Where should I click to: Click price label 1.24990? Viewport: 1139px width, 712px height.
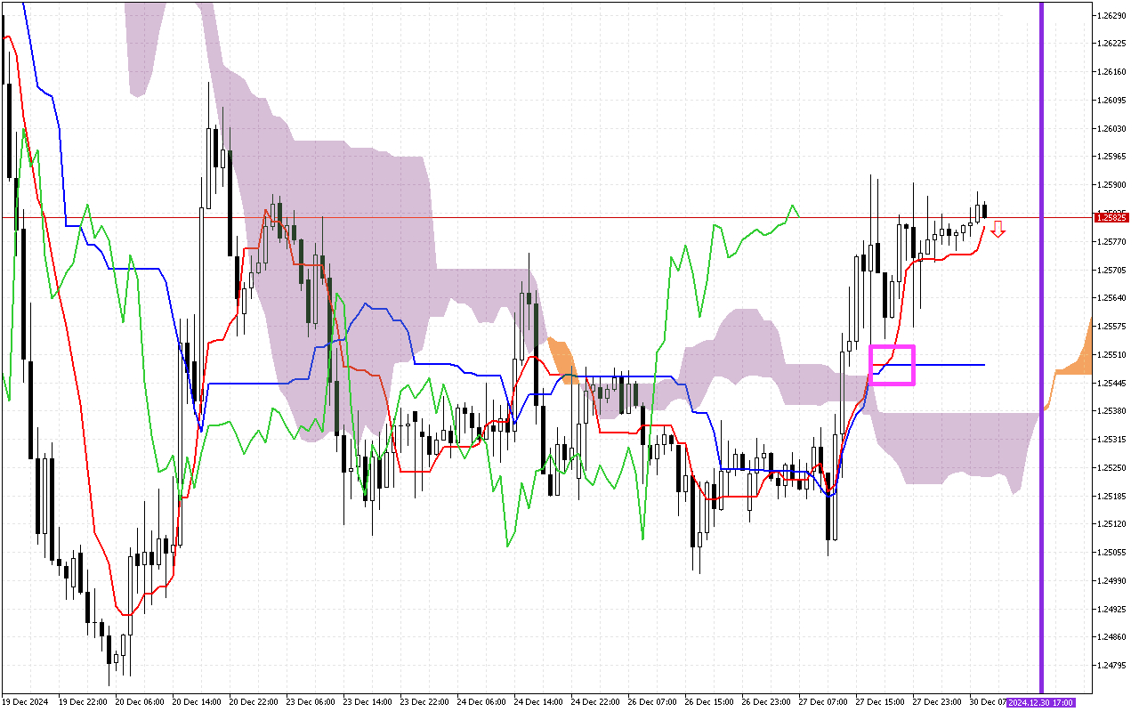(x=1111, y=581)
